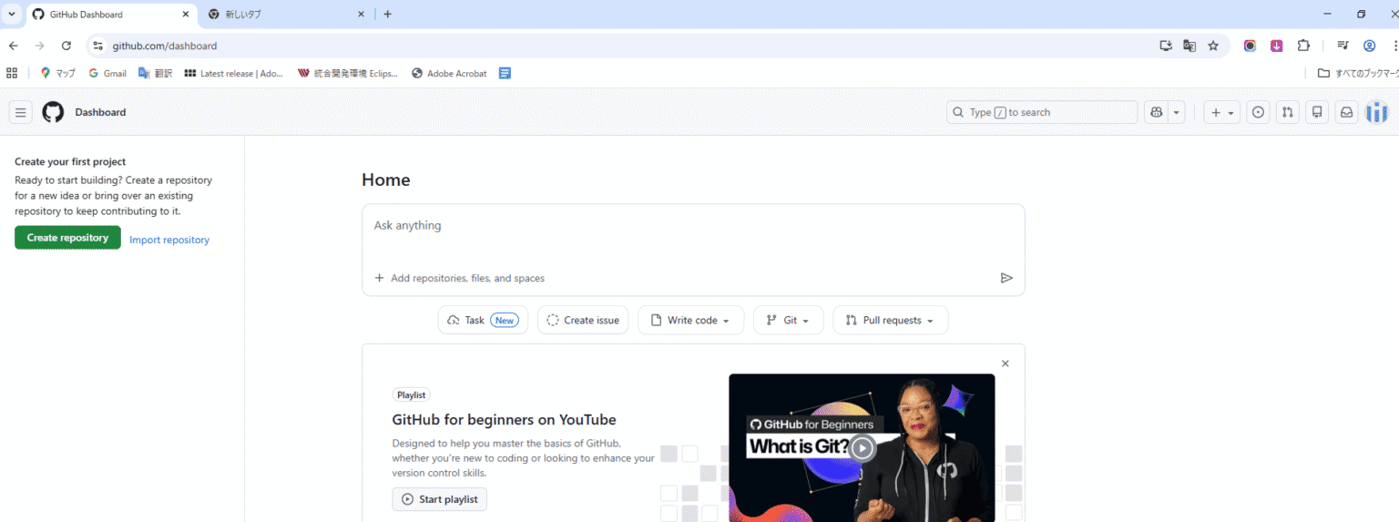Bookmark this page with star icon
Viewport: 1399px width, 522px height.
tap(1213, 46)
